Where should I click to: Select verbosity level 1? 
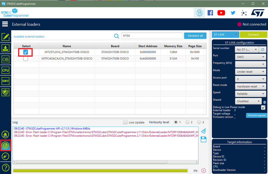(176, 122)
